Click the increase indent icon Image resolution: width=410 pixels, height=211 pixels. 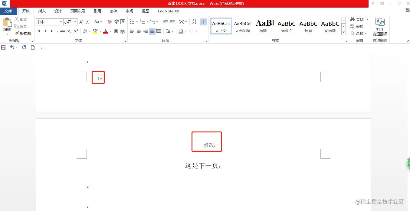(x=172, y=22)
